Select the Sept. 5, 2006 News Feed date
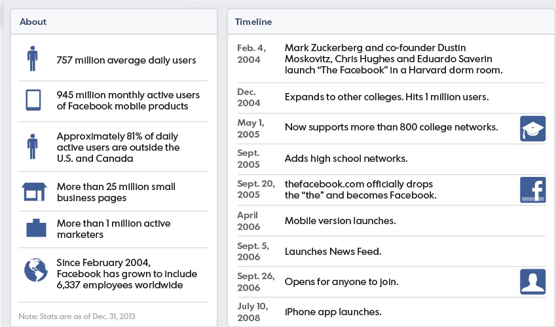The height and width of the screenshot is (327, 556). [253, 251]
